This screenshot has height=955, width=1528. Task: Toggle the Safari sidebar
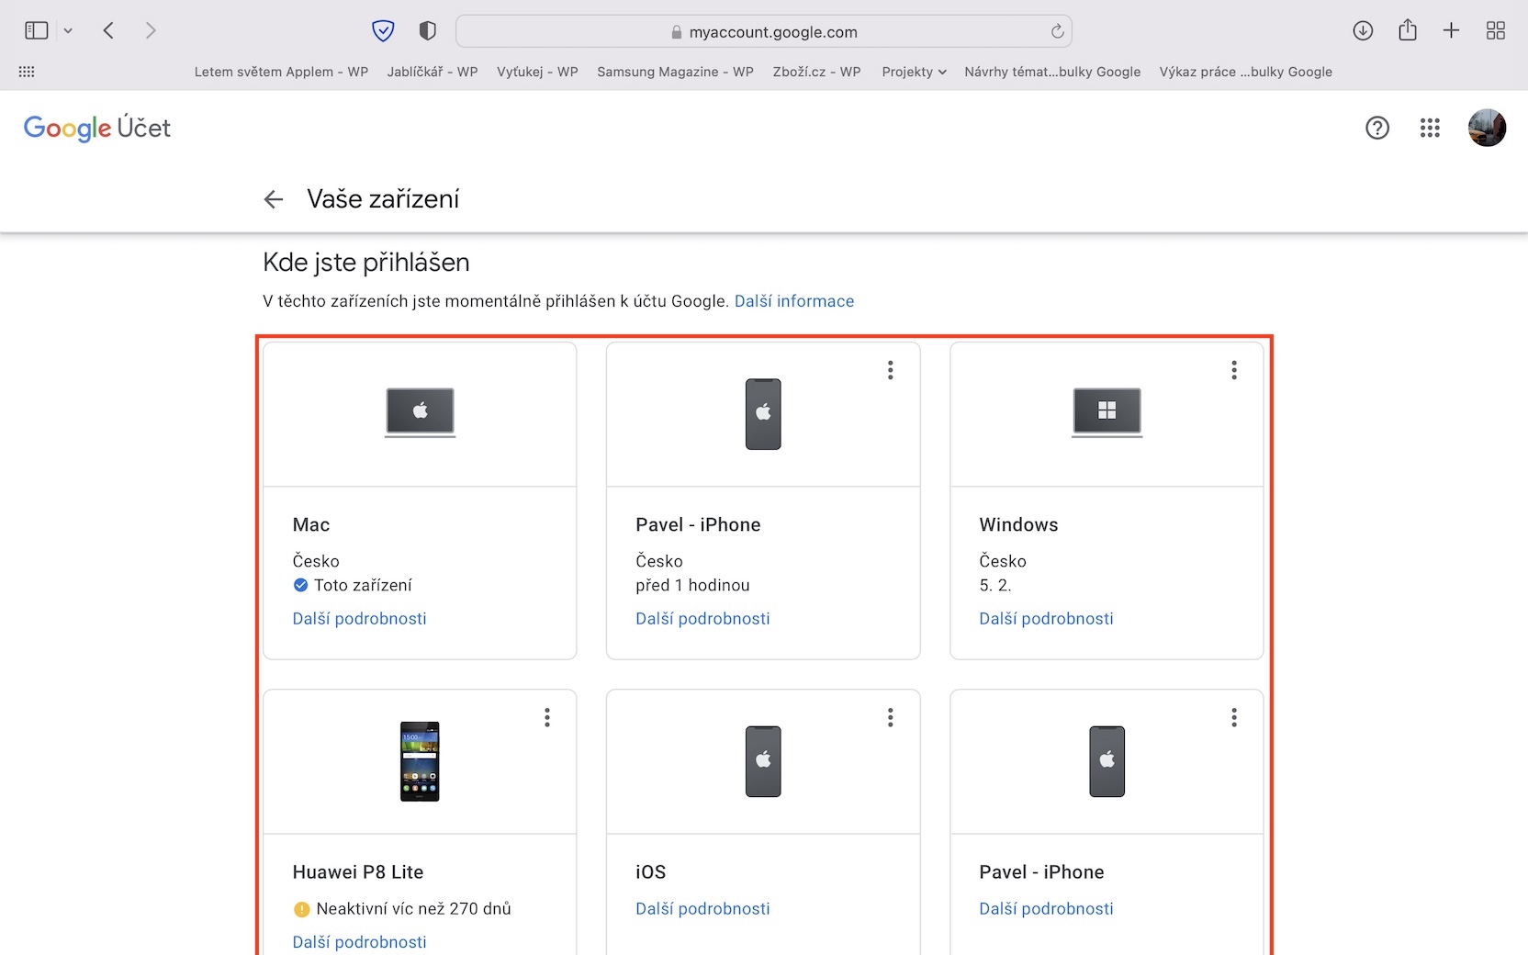coord(37,31)
